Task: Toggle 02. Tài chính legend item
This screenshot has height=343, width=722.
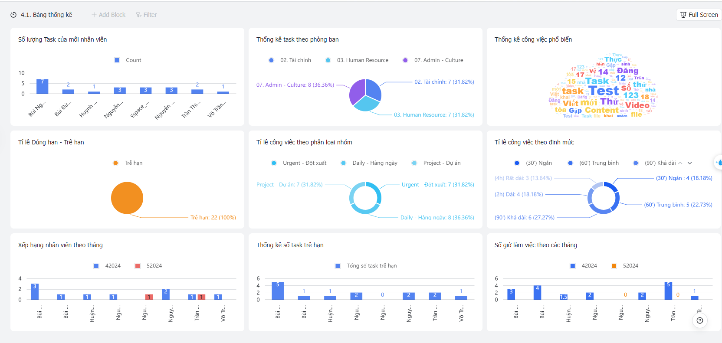Action: (x=289, y=60)
